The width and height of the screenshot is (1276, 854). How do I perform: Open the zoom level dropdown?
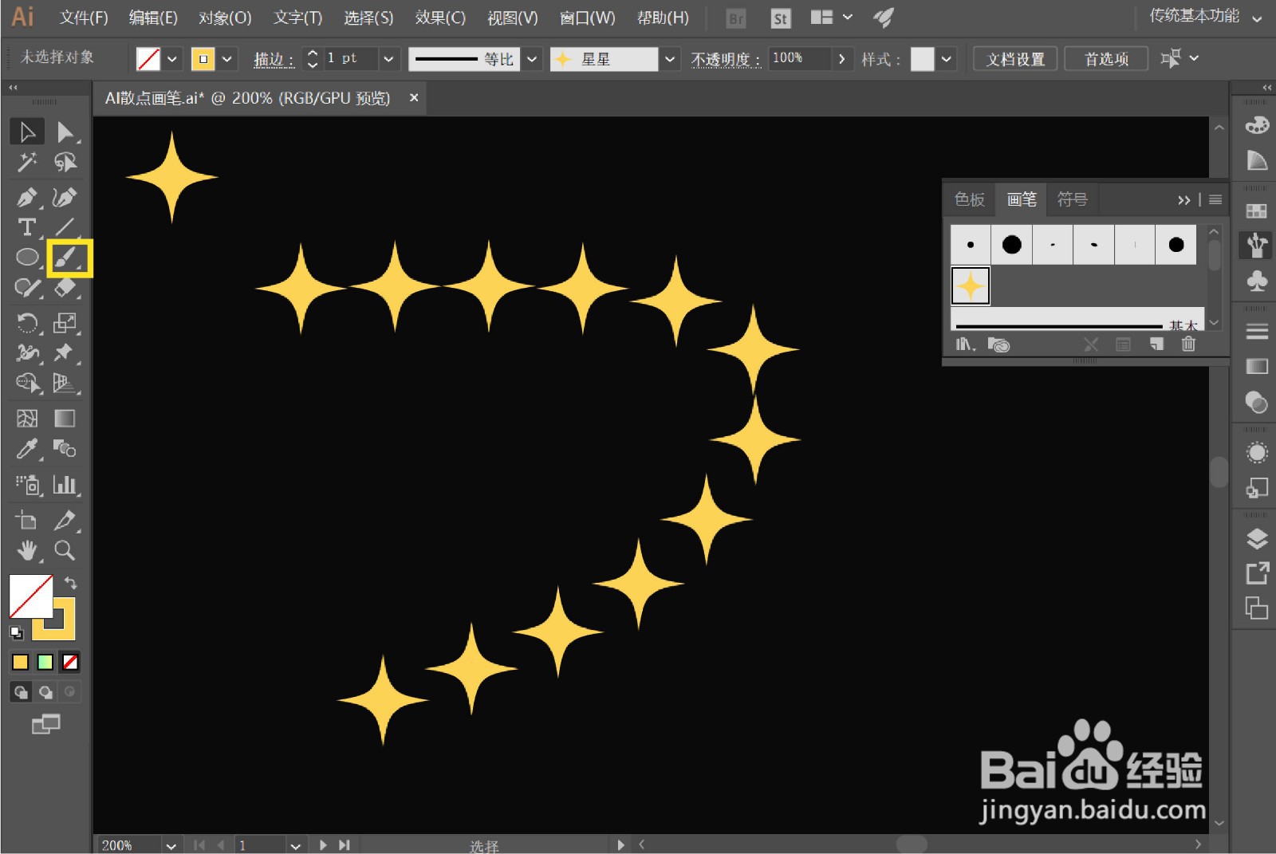tap(171, 845)
